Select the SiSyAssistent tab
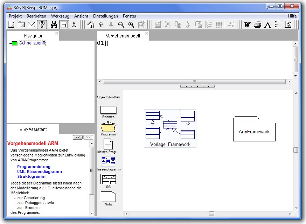 [33, 129]
